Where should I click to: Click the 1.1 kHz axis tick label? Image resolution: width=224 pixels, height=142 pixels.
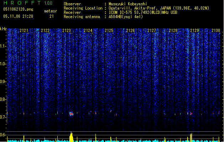(x=3, y=46)
